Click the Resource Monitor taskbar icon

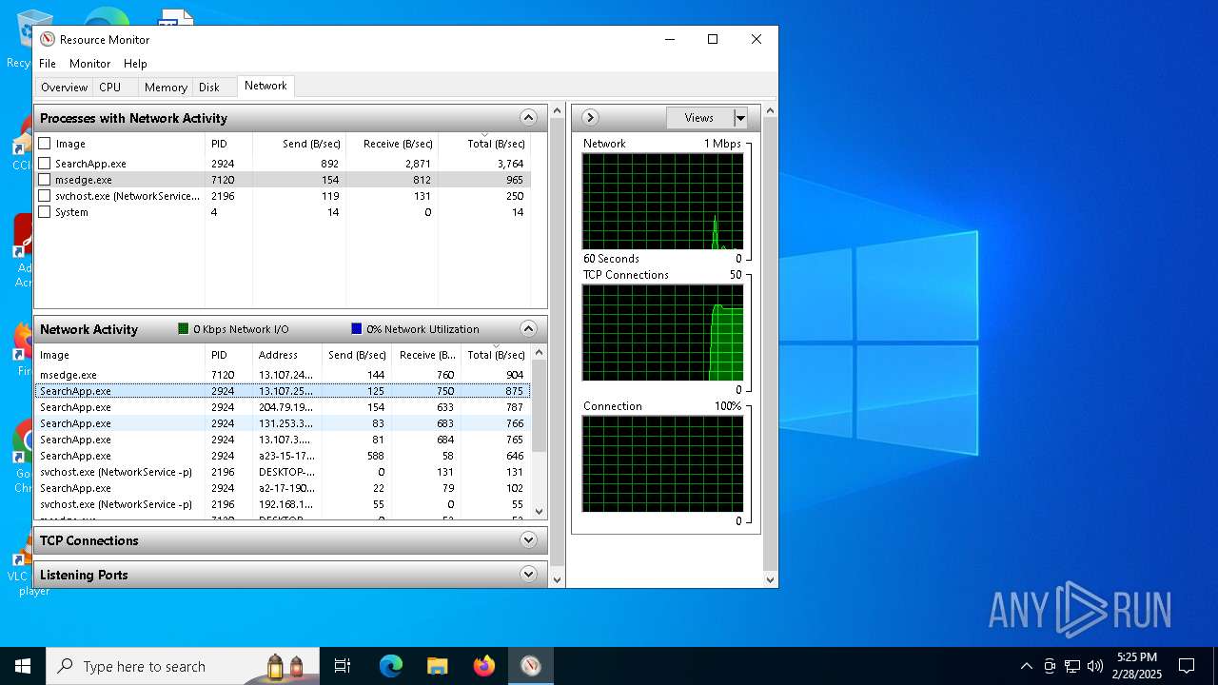[531, 666]
